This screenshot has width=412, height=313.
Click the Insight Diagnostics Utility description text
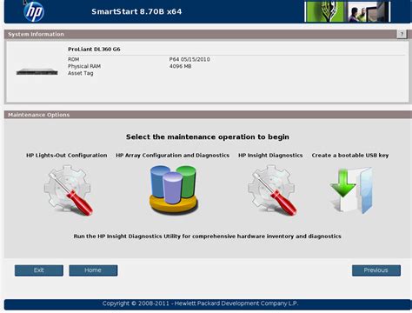(207, 236)
